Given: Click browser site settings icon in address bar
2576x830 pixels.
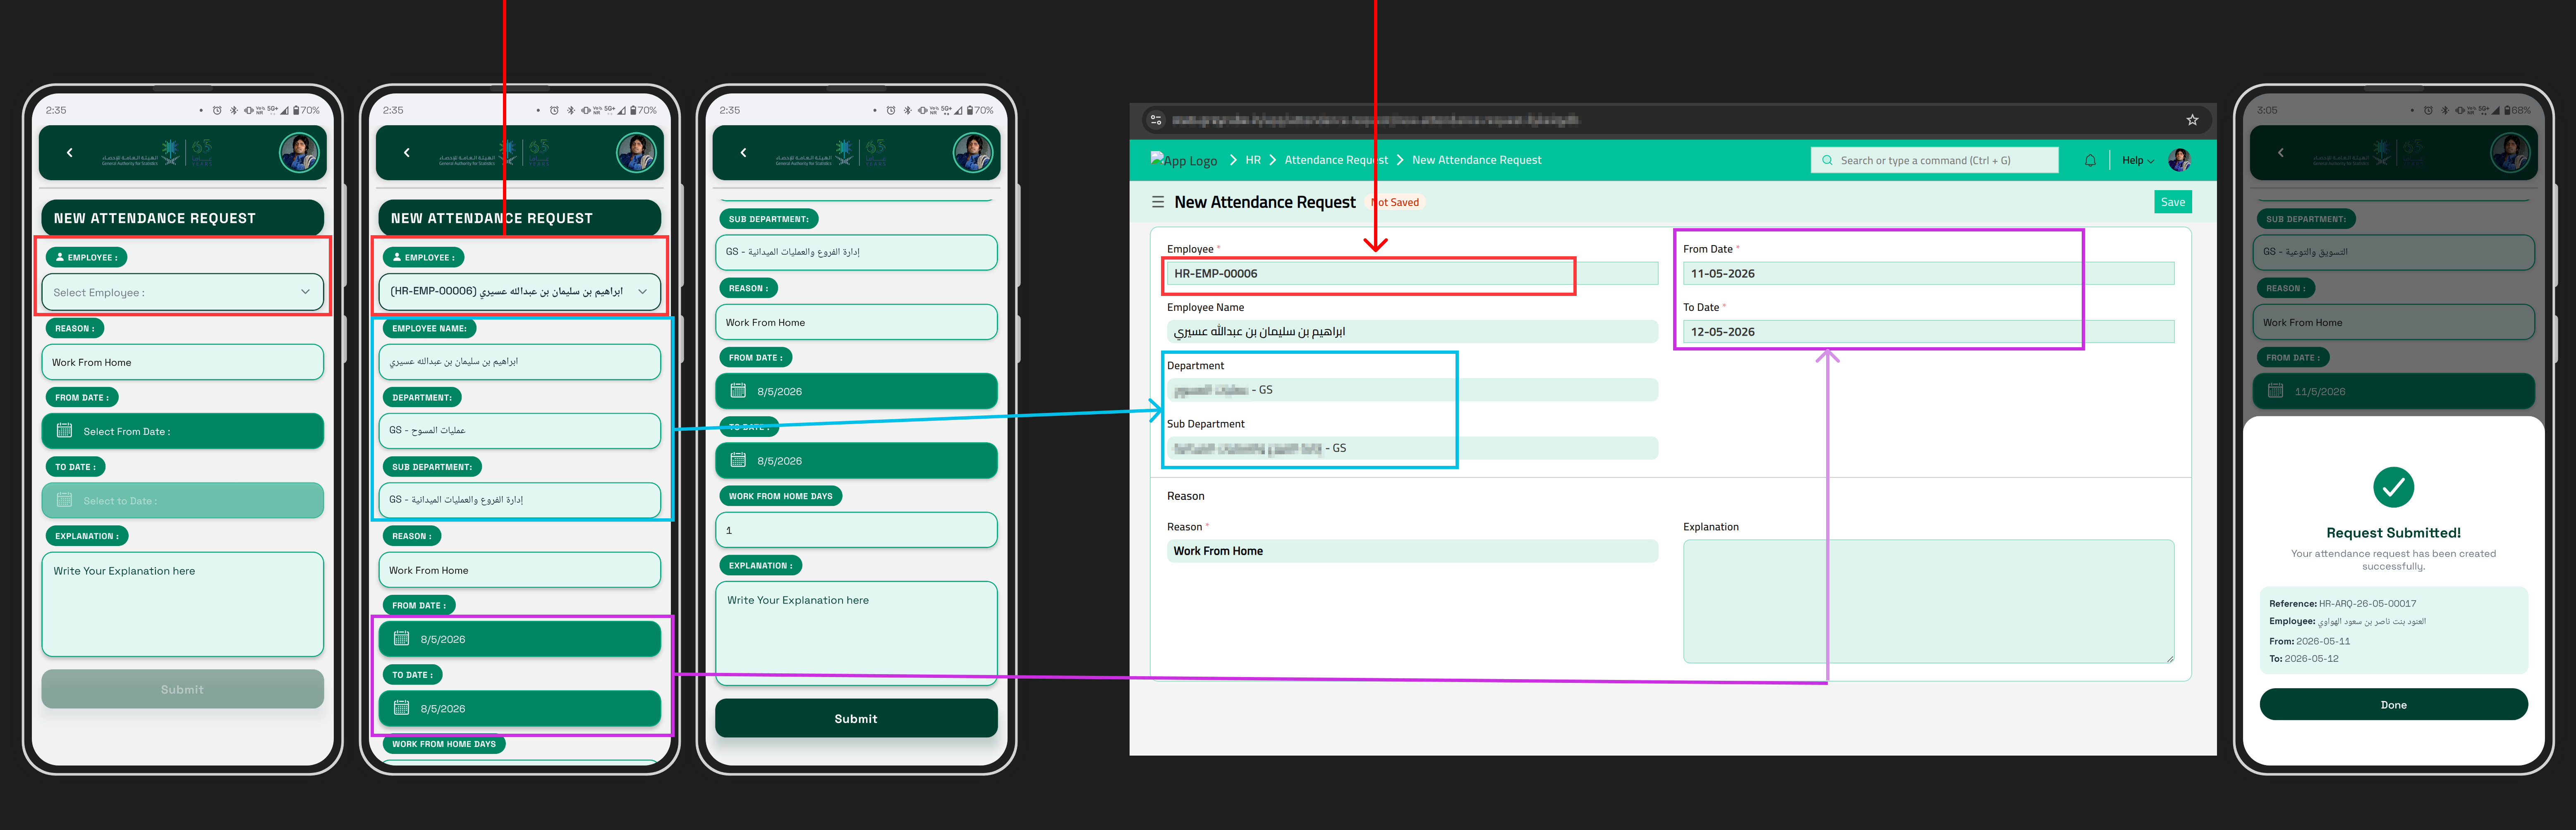Looking at the screenshot, I should (x=1156, y=120).
